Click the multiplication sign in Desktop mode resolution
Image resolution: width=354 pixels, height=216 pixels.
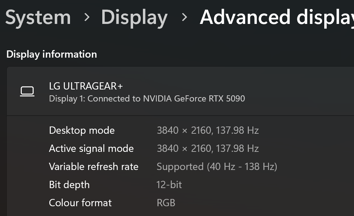pyautogui.click(x=185, y=131)
